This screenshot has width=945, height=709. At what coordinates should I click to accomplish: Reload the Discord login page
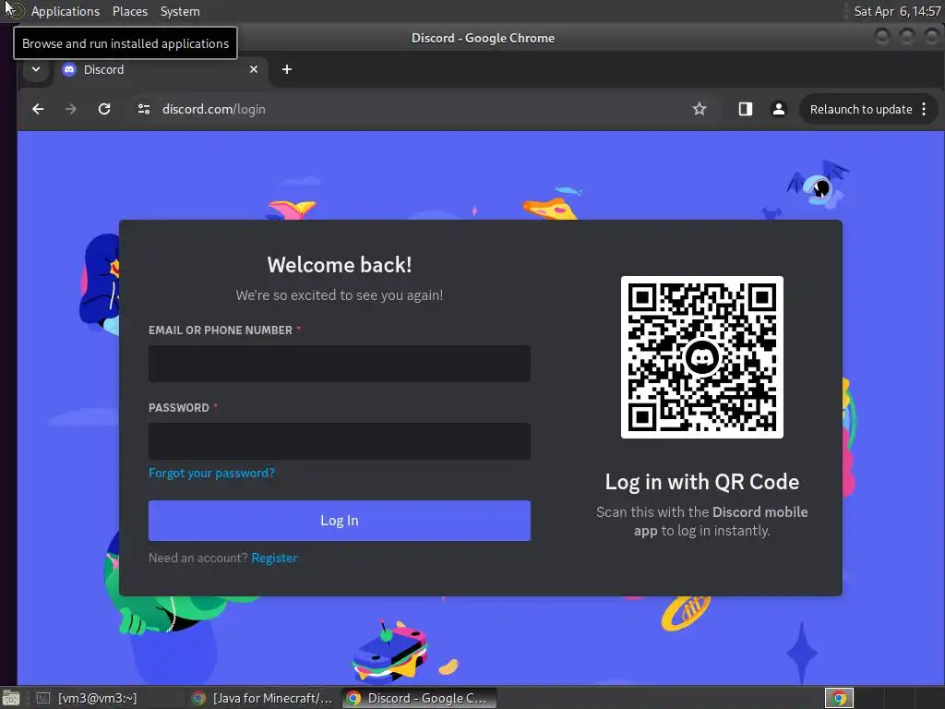(x=104, y=109)
